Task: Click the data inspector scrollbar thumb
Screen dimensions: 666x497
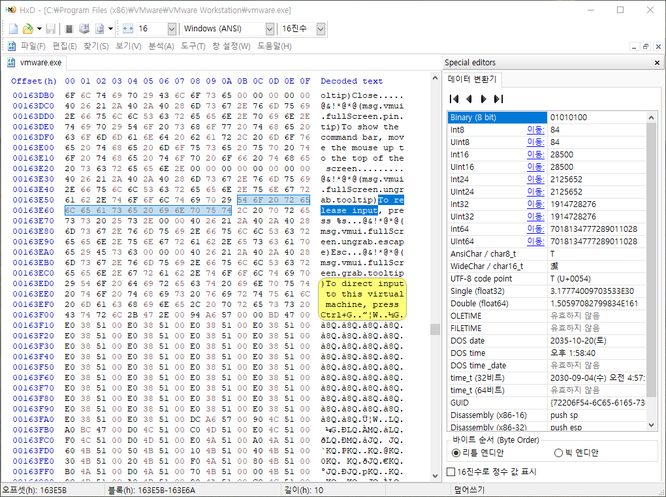Action: point(651,260)
